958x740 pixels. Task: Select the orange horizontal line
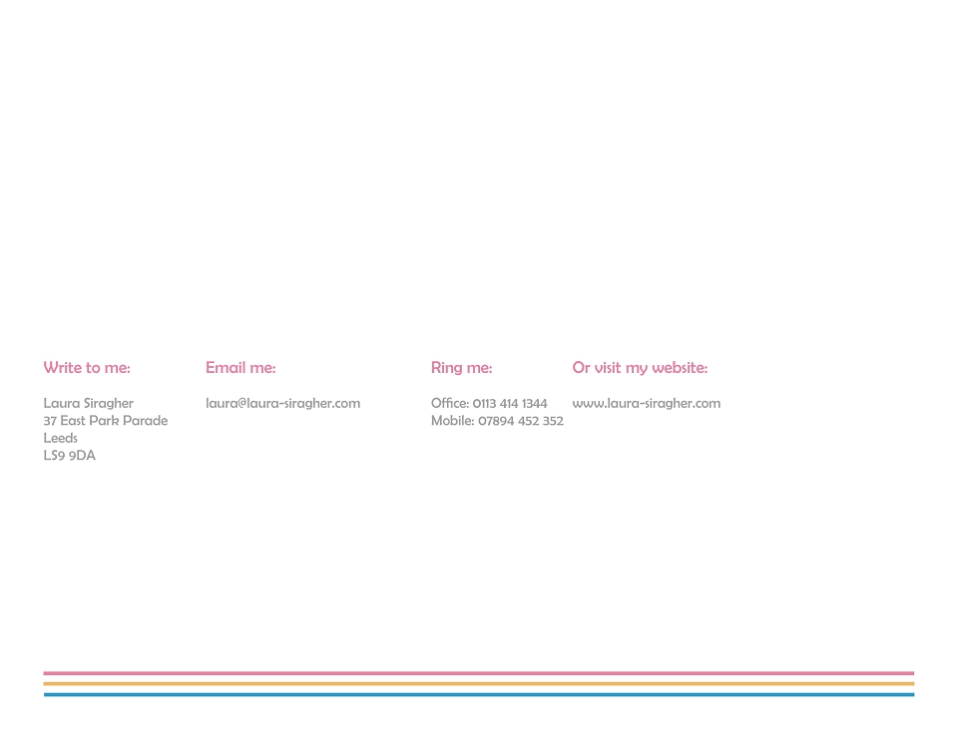(x=478, y=684)
